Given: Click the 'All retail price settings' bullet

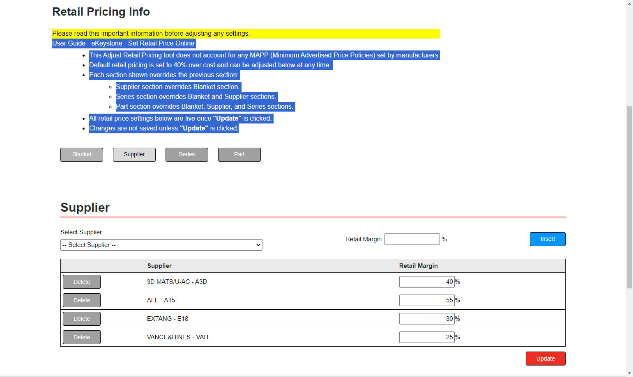Looking at the screenshot, I should (180, 119).
